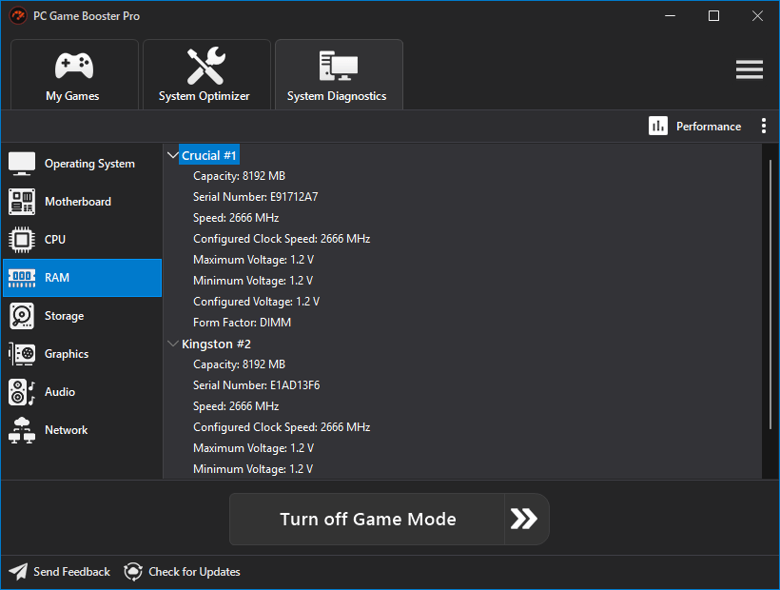The width and height of the screenshot is (780, 590).
Task: Click the RAM sidebar item
Action: [x=82, y=278]
